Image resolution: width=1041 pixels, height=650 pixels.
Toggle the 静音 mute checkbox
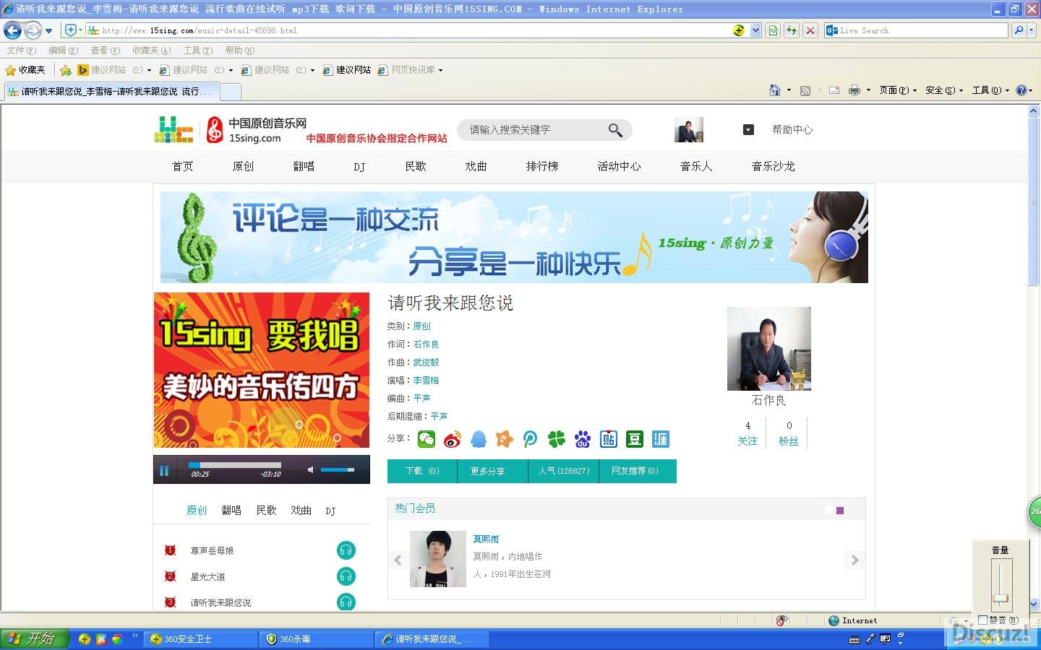click(x=982, y=620)
